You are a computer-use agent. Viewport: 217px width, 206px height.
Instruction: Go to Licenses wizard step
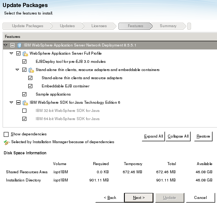coord(99,26)
